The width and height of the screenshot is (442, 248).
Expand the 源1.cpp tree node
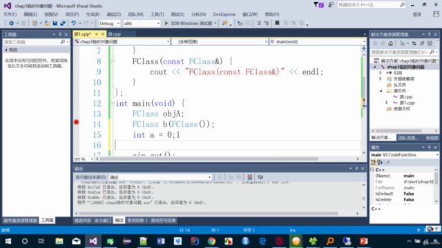point(387,103)
